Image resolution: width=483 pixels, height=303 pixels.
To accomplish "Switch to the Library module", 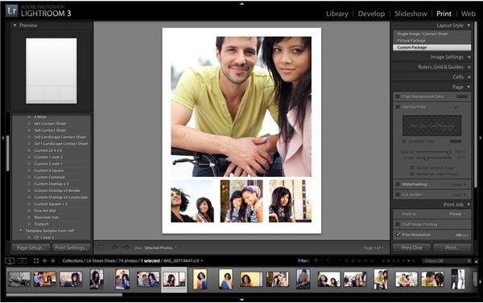I will click(337, 14).
